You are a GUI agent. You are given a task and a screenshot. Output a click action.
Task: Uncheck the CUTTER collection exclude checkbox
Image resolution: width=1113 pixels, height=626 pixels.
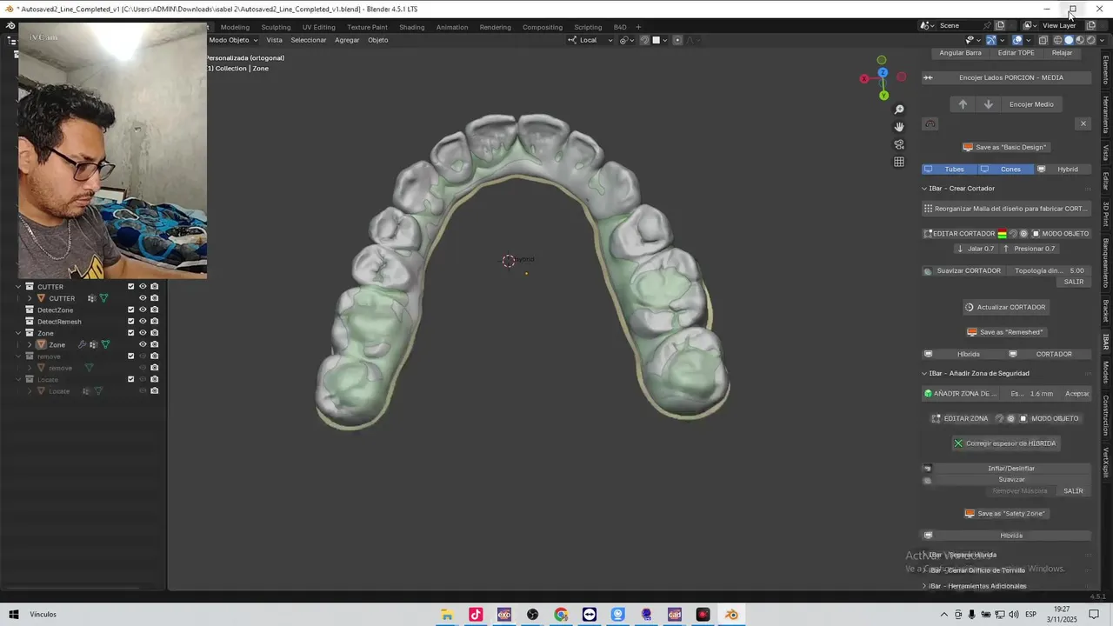coord(131,287)
